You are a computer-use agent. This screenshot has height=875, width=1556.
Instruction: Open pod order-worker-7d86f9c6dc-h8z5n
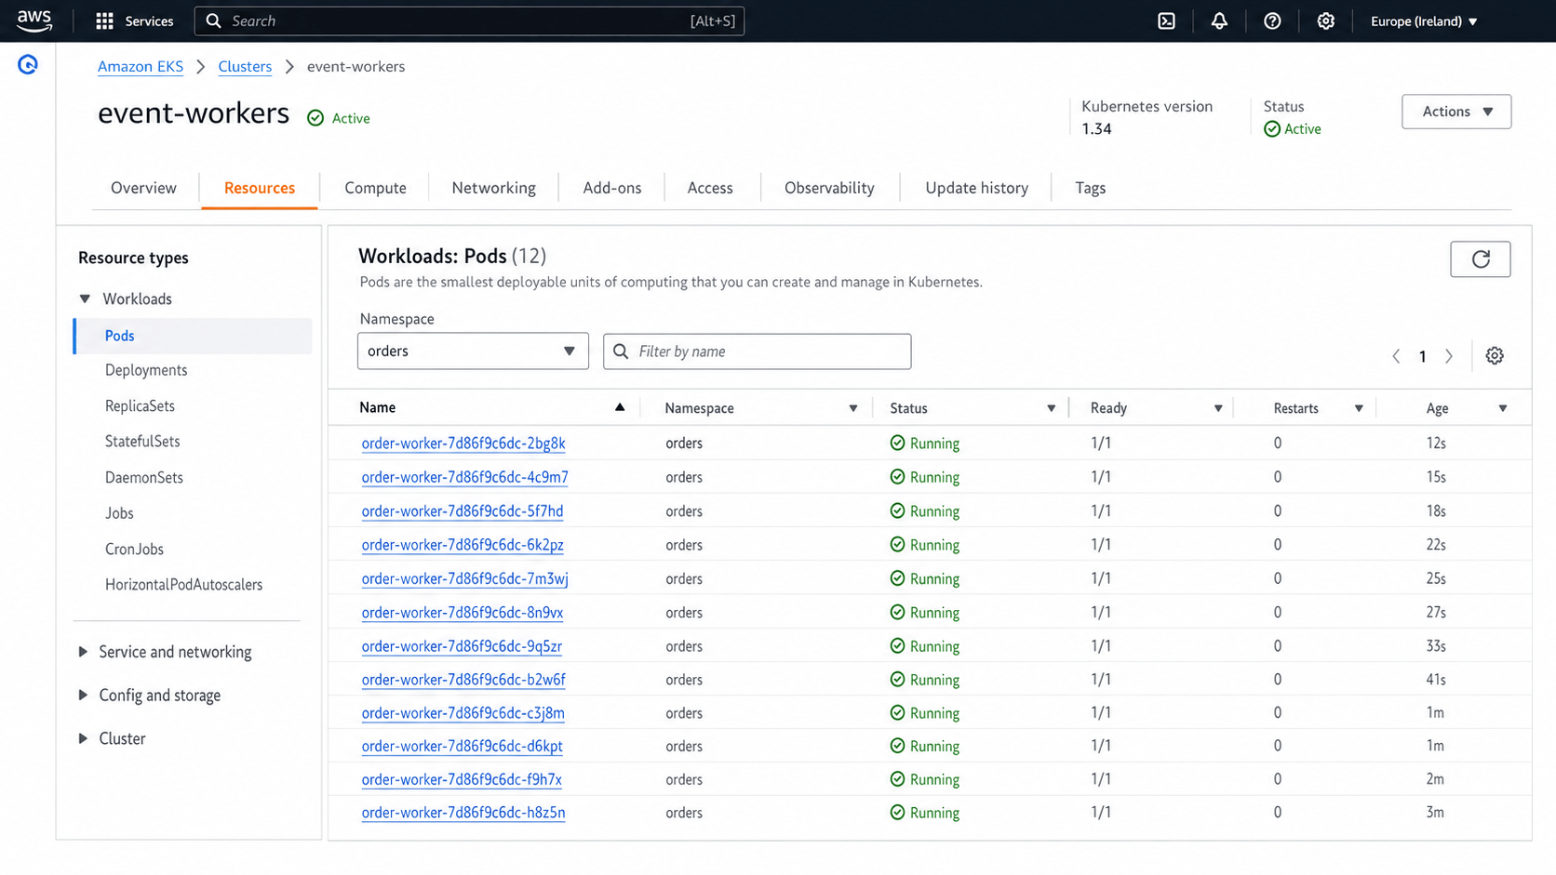(463, 813)
